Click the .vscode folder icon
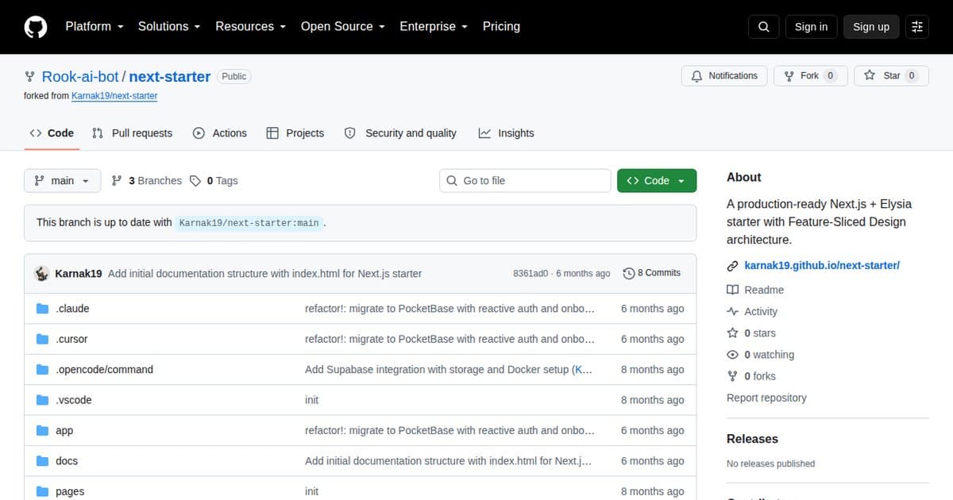 43,400
